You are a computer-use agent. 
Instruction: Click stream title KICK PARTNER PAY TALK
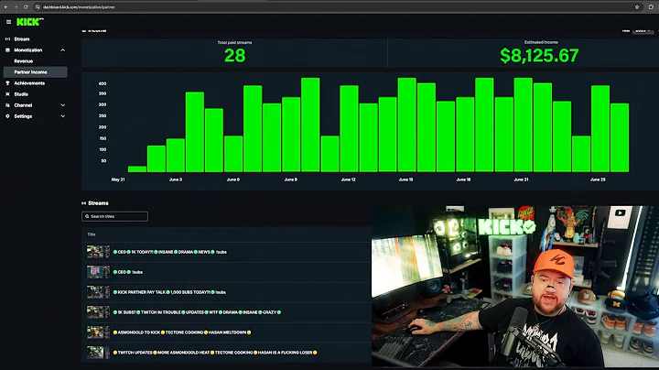point(169,292)
